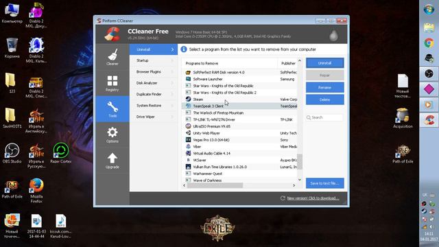Click the vertical scrollbar down arrow

tap(300, 180)
